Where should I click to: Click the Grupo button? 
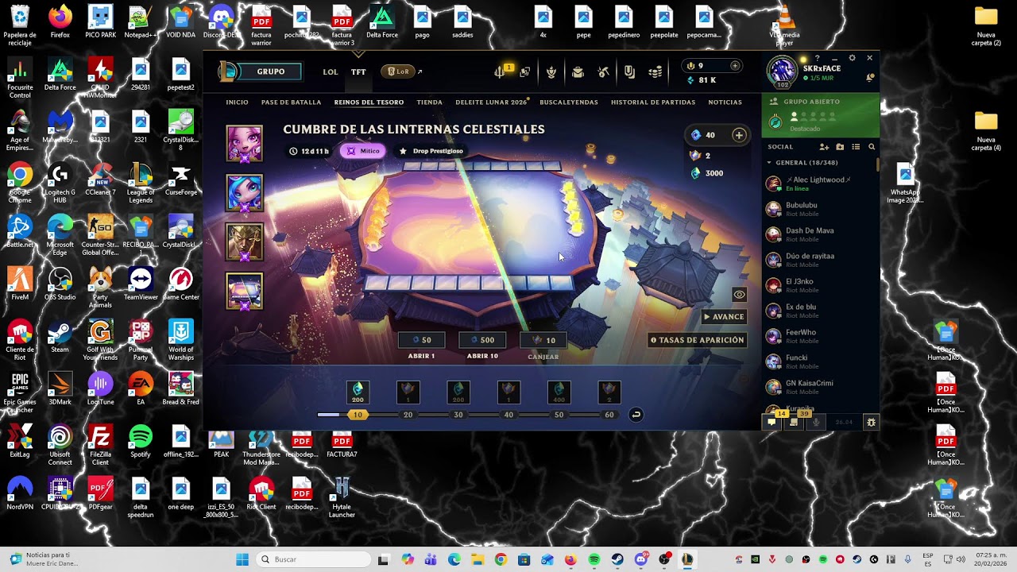click(270, 71)
